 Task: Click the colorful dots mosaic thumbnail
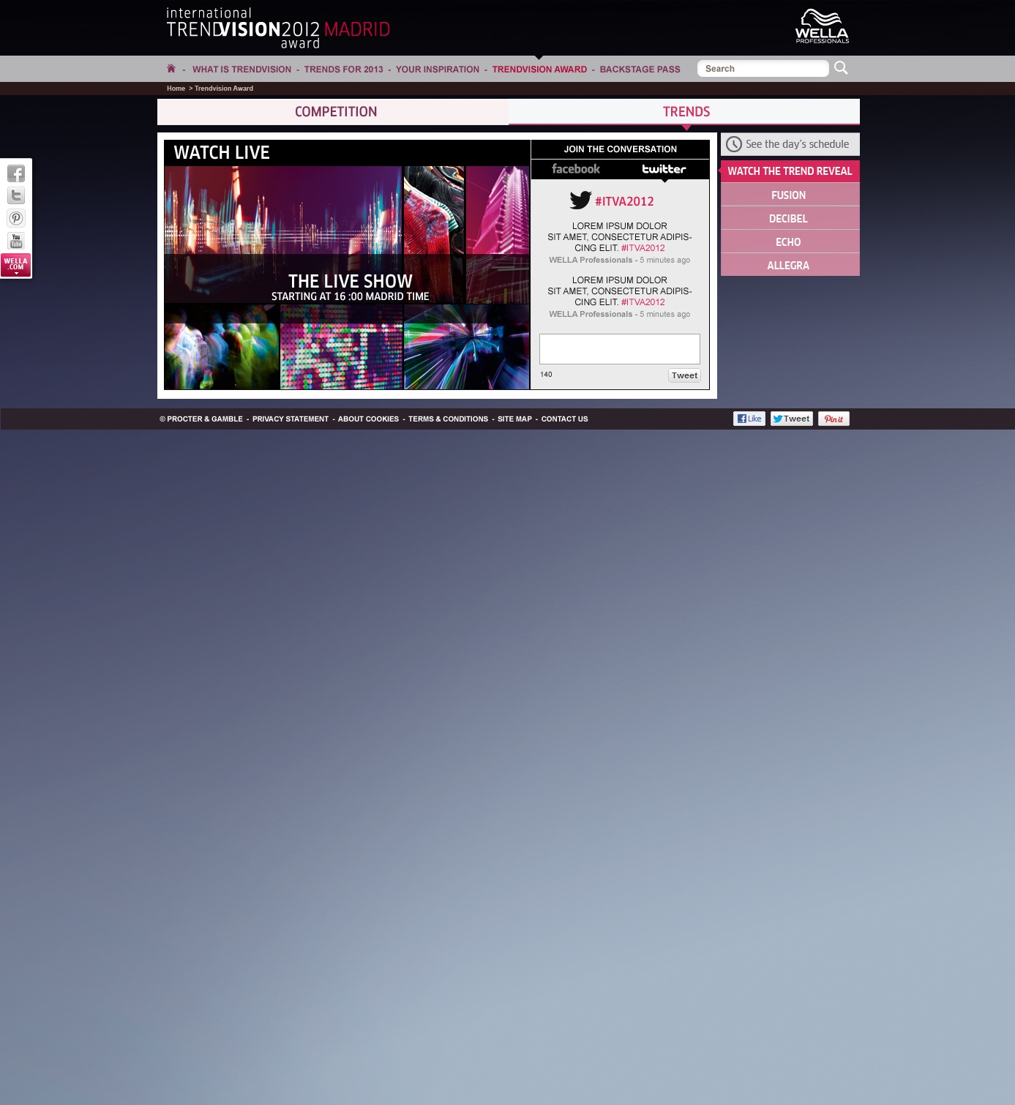[342, 347]
